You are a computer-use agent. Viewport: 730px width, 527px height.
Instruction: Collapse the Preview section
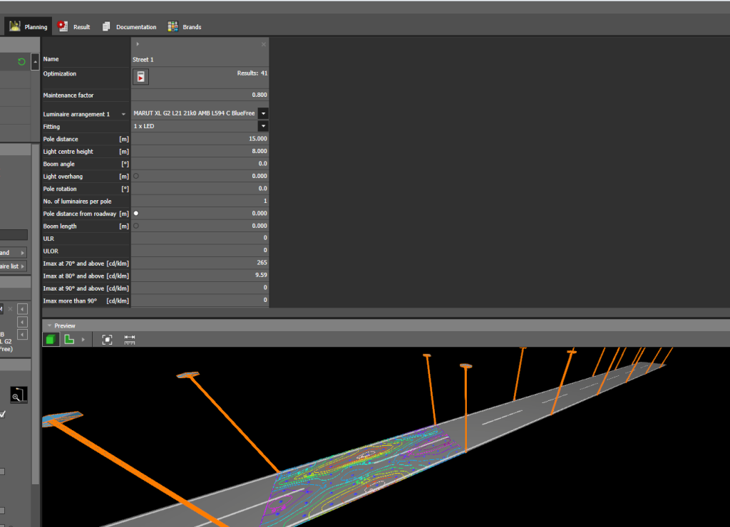[49, 325]
